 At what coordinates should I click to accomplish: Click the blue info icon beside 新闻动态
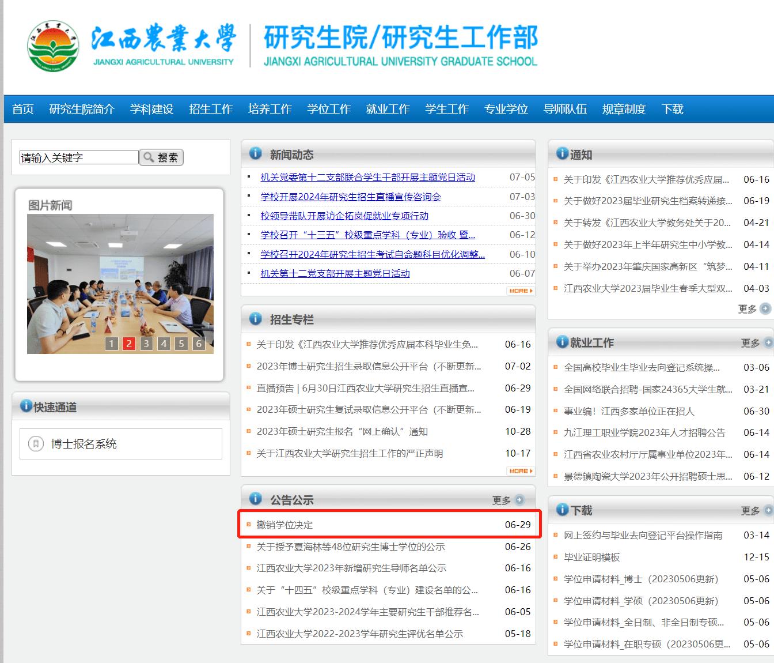pyautogui.click(x=255, y=152)
